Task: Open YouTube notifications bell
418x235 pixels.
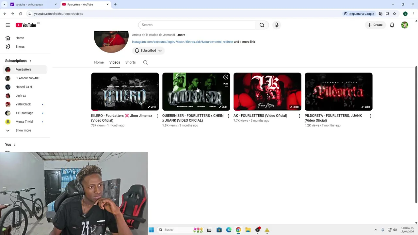Action: coord(392,25)
